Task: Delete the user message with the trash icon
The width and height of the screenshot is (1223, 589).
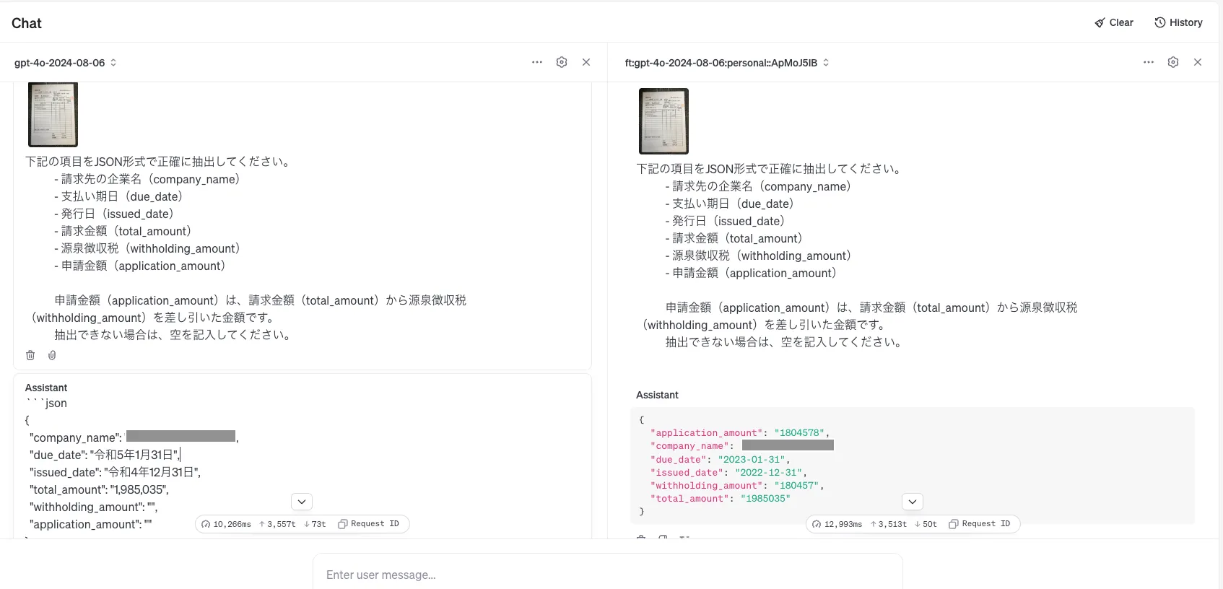Action: click(30, 355)
